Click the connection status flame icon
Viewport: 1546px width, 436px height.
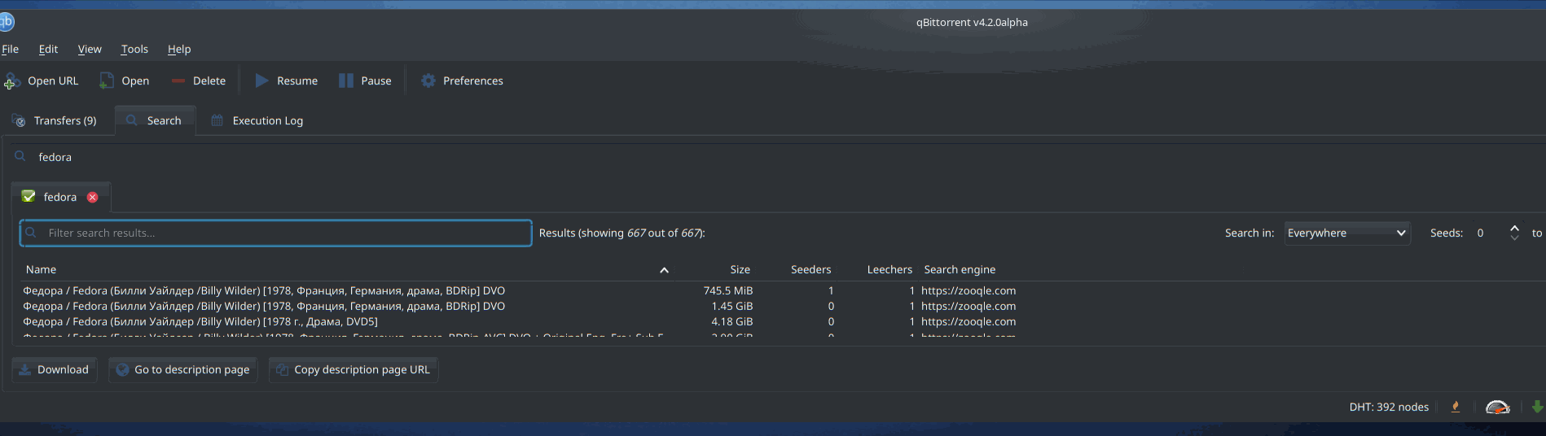coord(1455,407)
